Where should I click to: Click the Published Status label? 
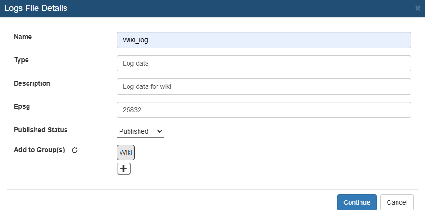tap(41, 130)
